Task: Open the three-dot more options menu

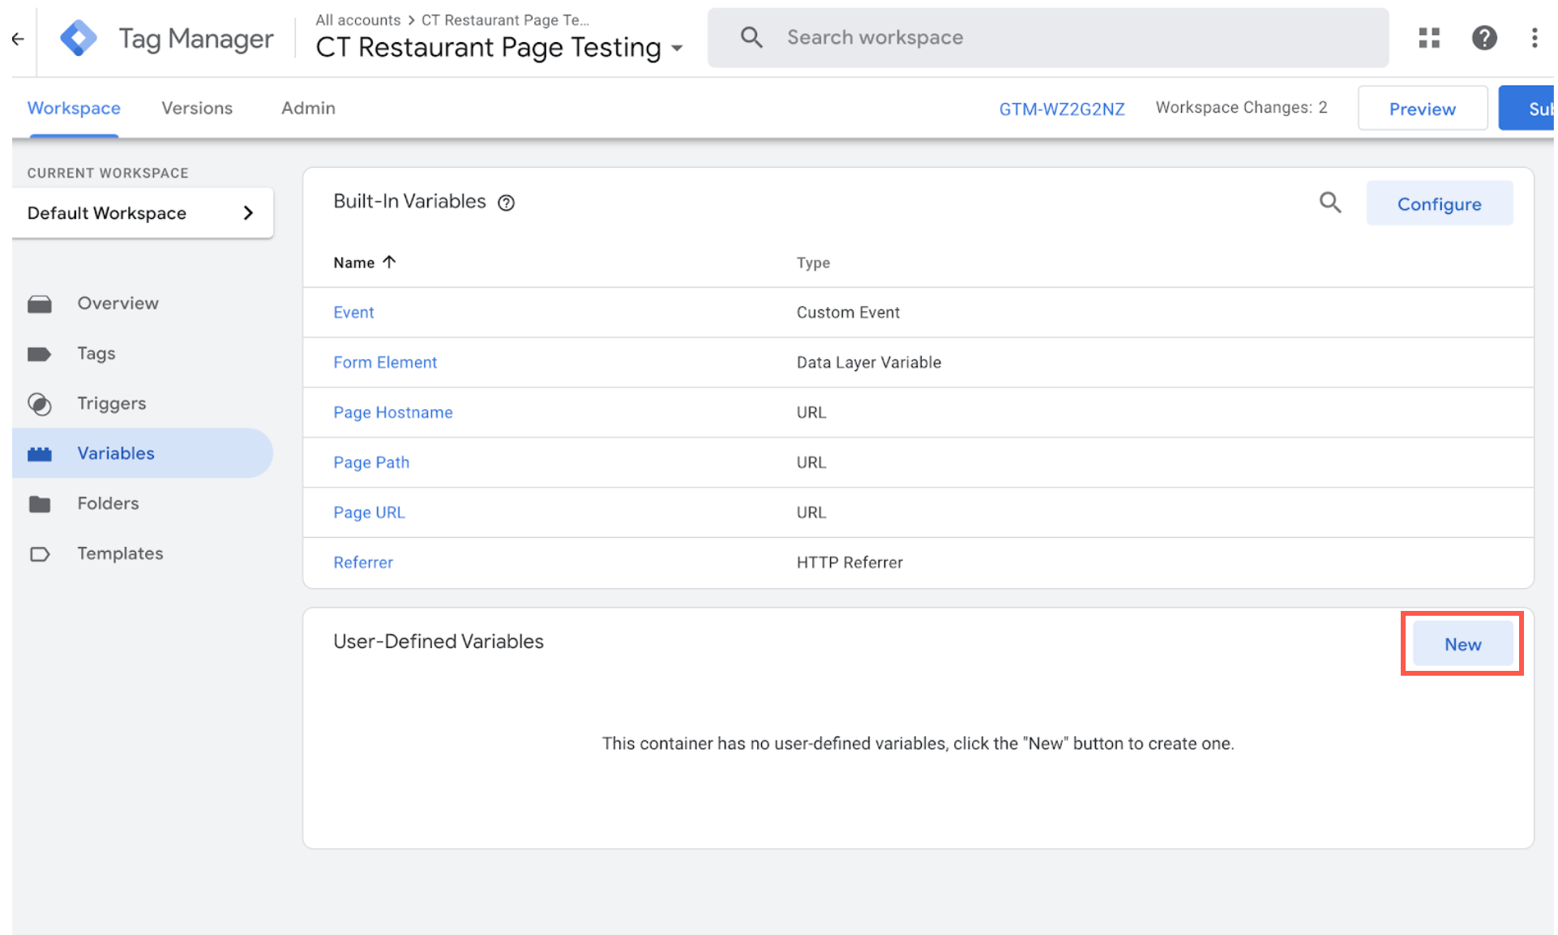Action: (1534, 38)
